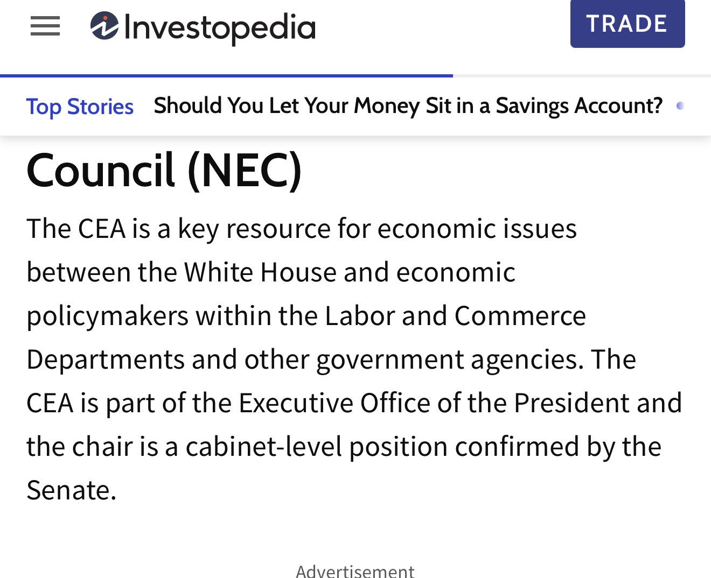711x578 pixels.
Task: Click the word Departments in the paragraph
Action: pyautogui.click(x=104, y=360)
